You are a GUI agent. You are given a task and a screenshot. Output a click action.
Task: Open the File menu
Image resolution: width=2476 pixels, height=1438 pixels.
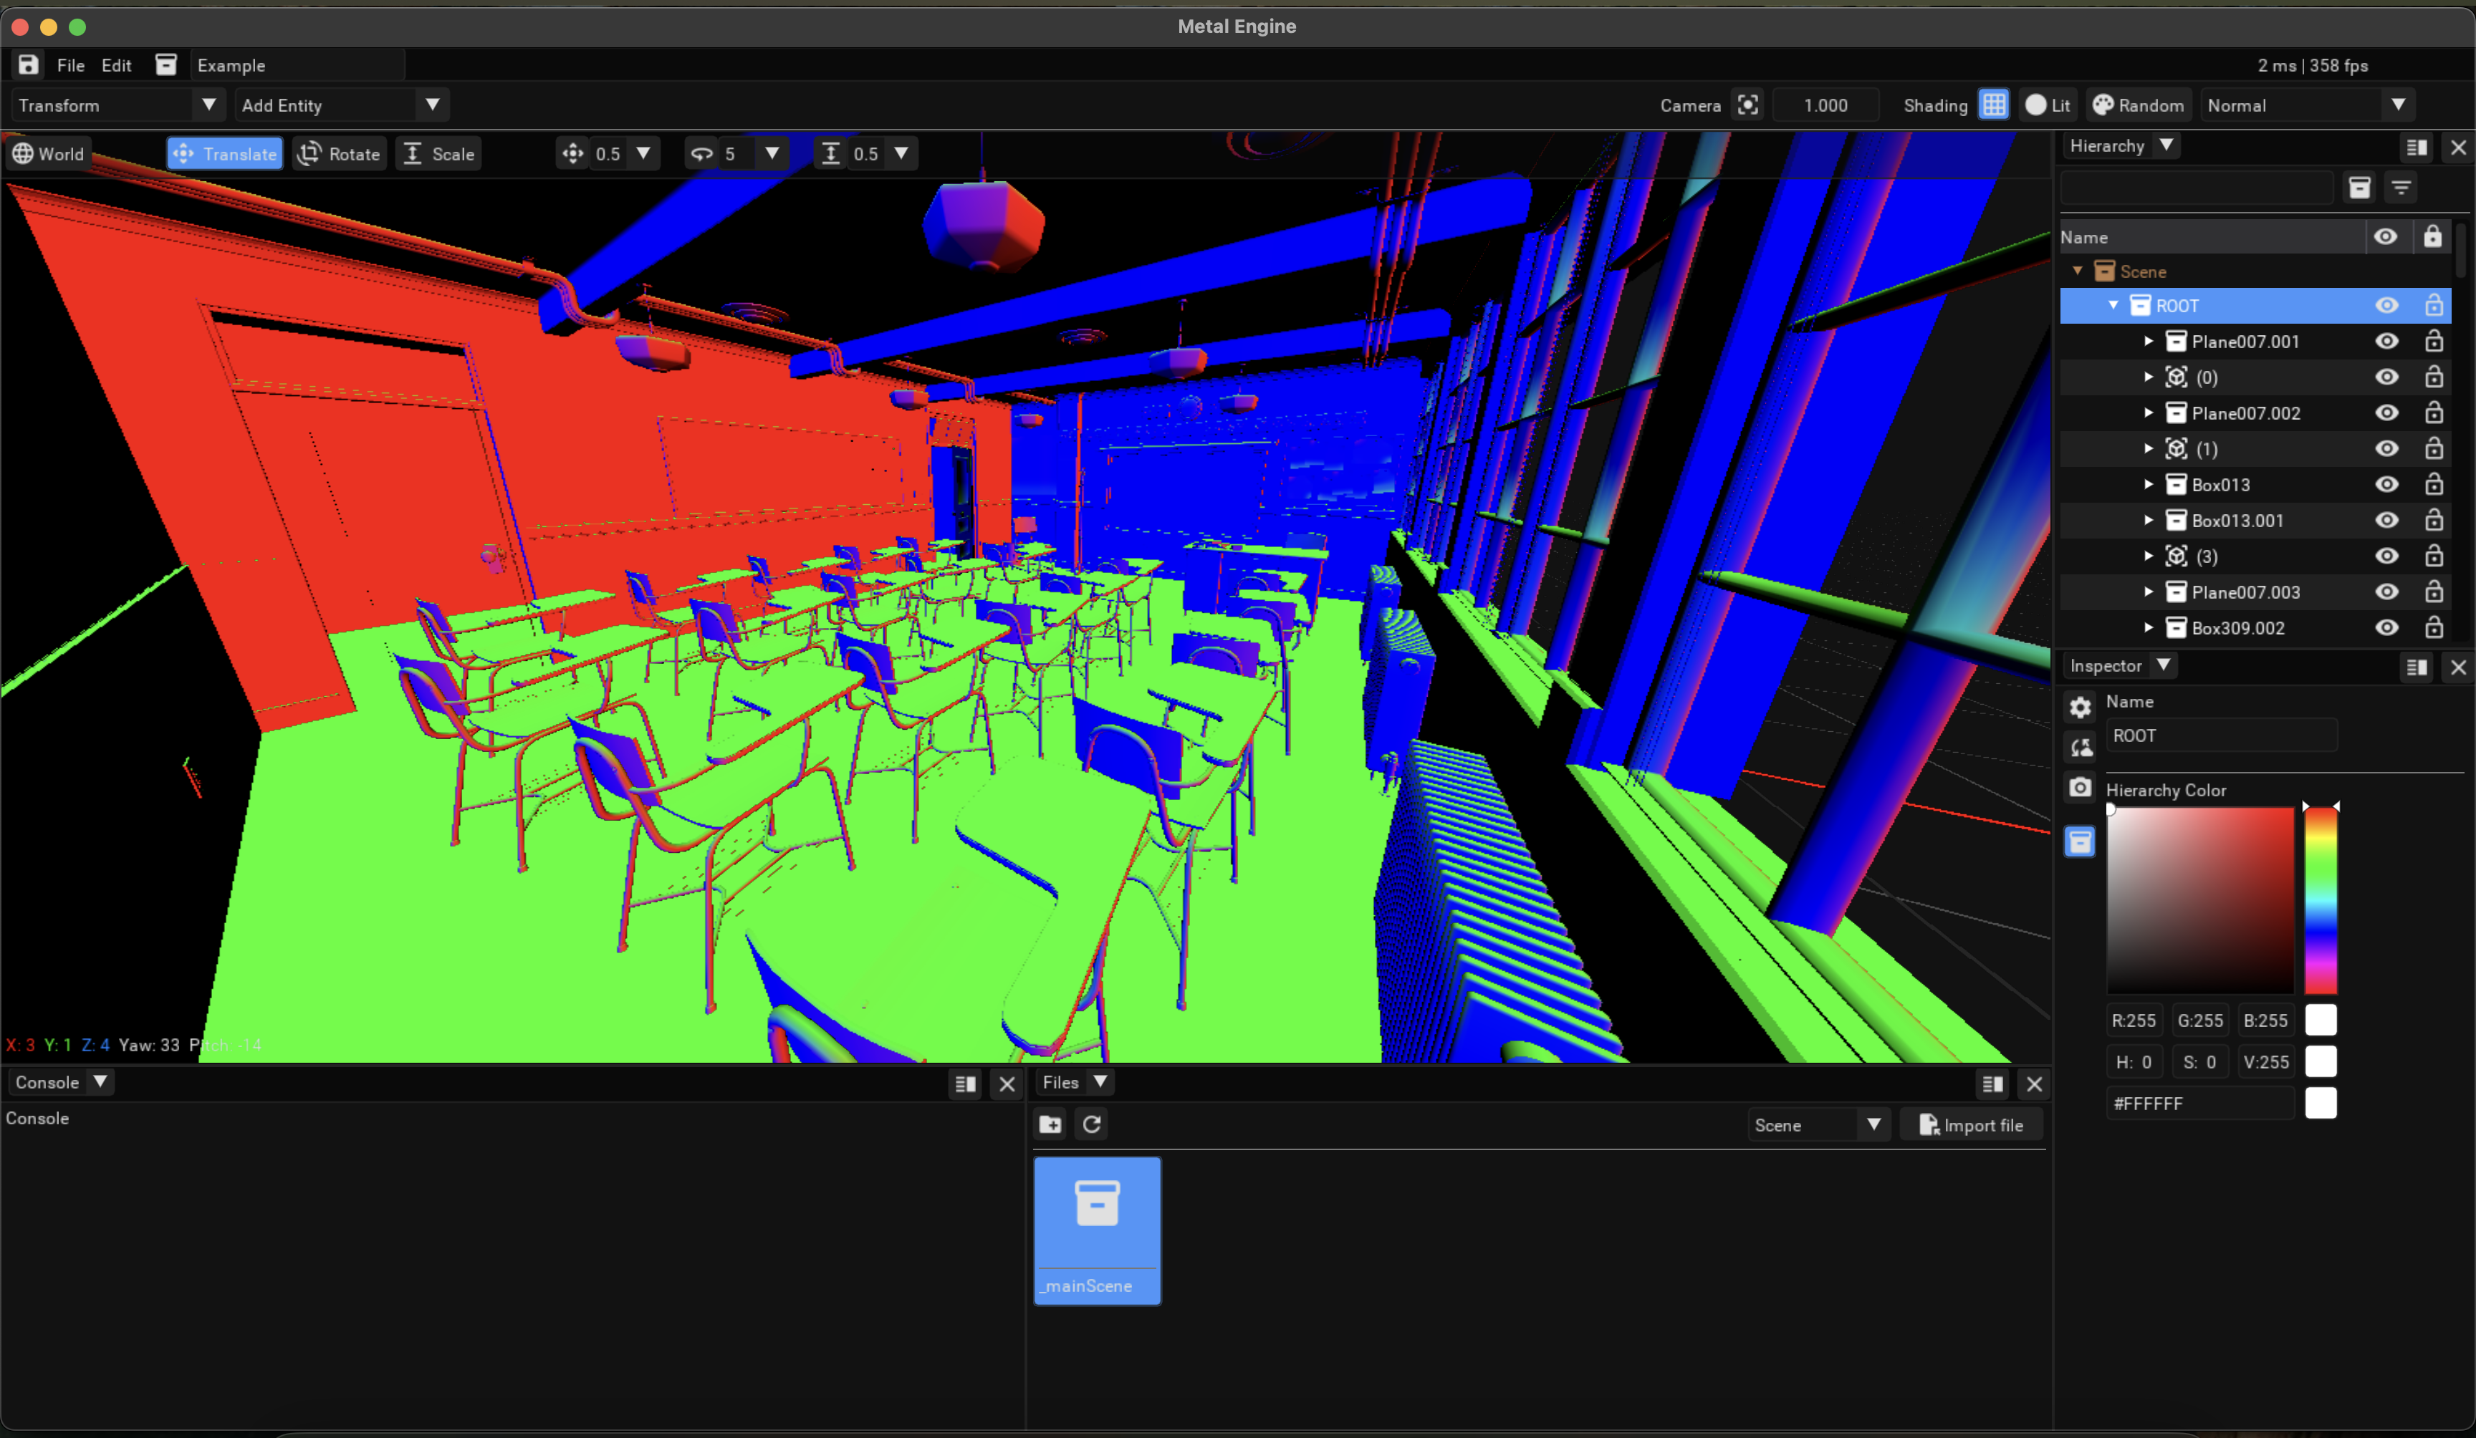[x=71, y=65]
